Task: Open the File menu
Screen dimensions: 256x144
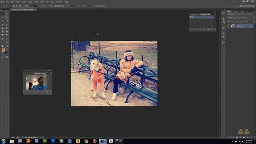Action: (7, 2)
